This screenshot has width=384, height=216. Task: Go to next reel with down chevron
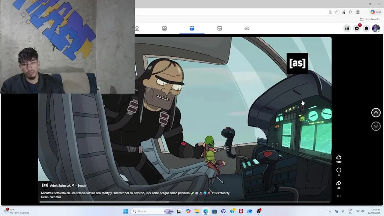coord(376,126)
